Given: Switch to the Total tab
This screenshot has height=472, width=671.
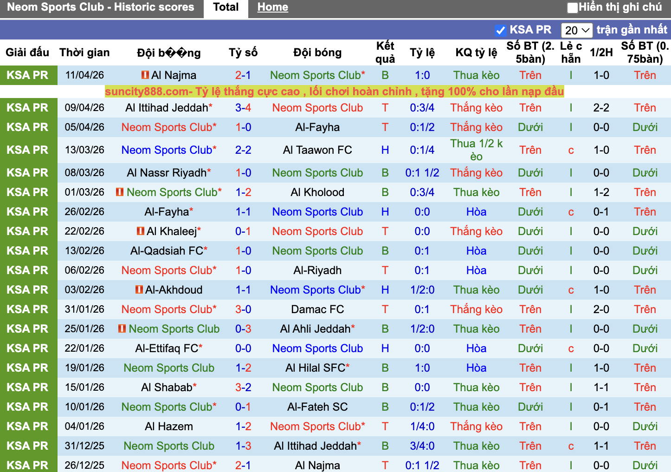Looking at the screenshot, I should (x=226, y=7).
